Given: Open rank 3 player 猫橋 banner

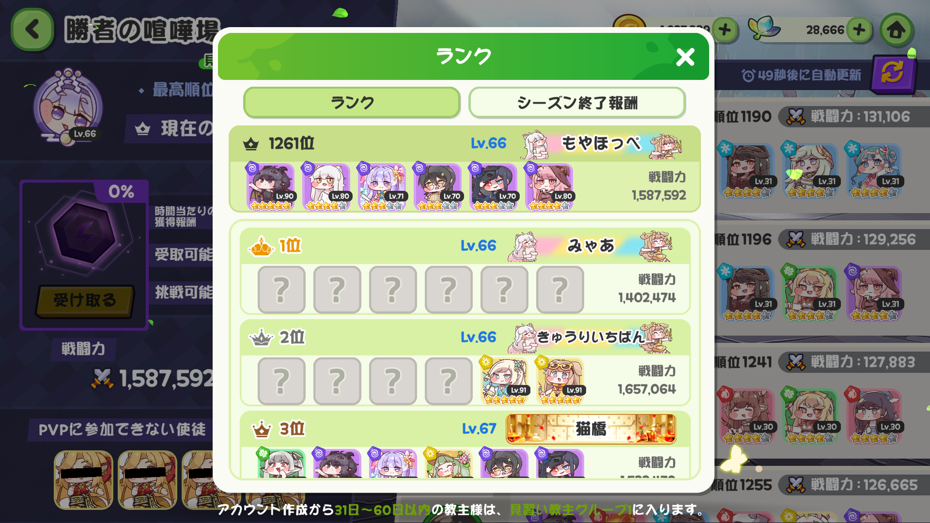Looking at the screenshot, I should click(x=591, y=429).
